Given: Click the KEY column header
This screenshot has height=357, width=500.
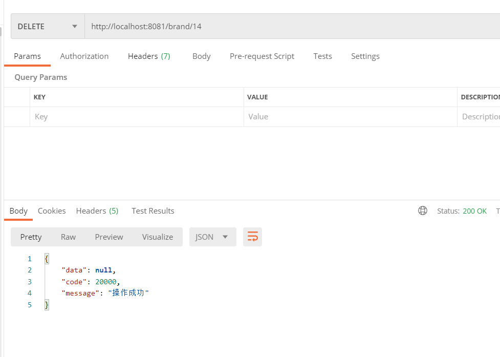Looking at the screenshot, I should [39, 97].
